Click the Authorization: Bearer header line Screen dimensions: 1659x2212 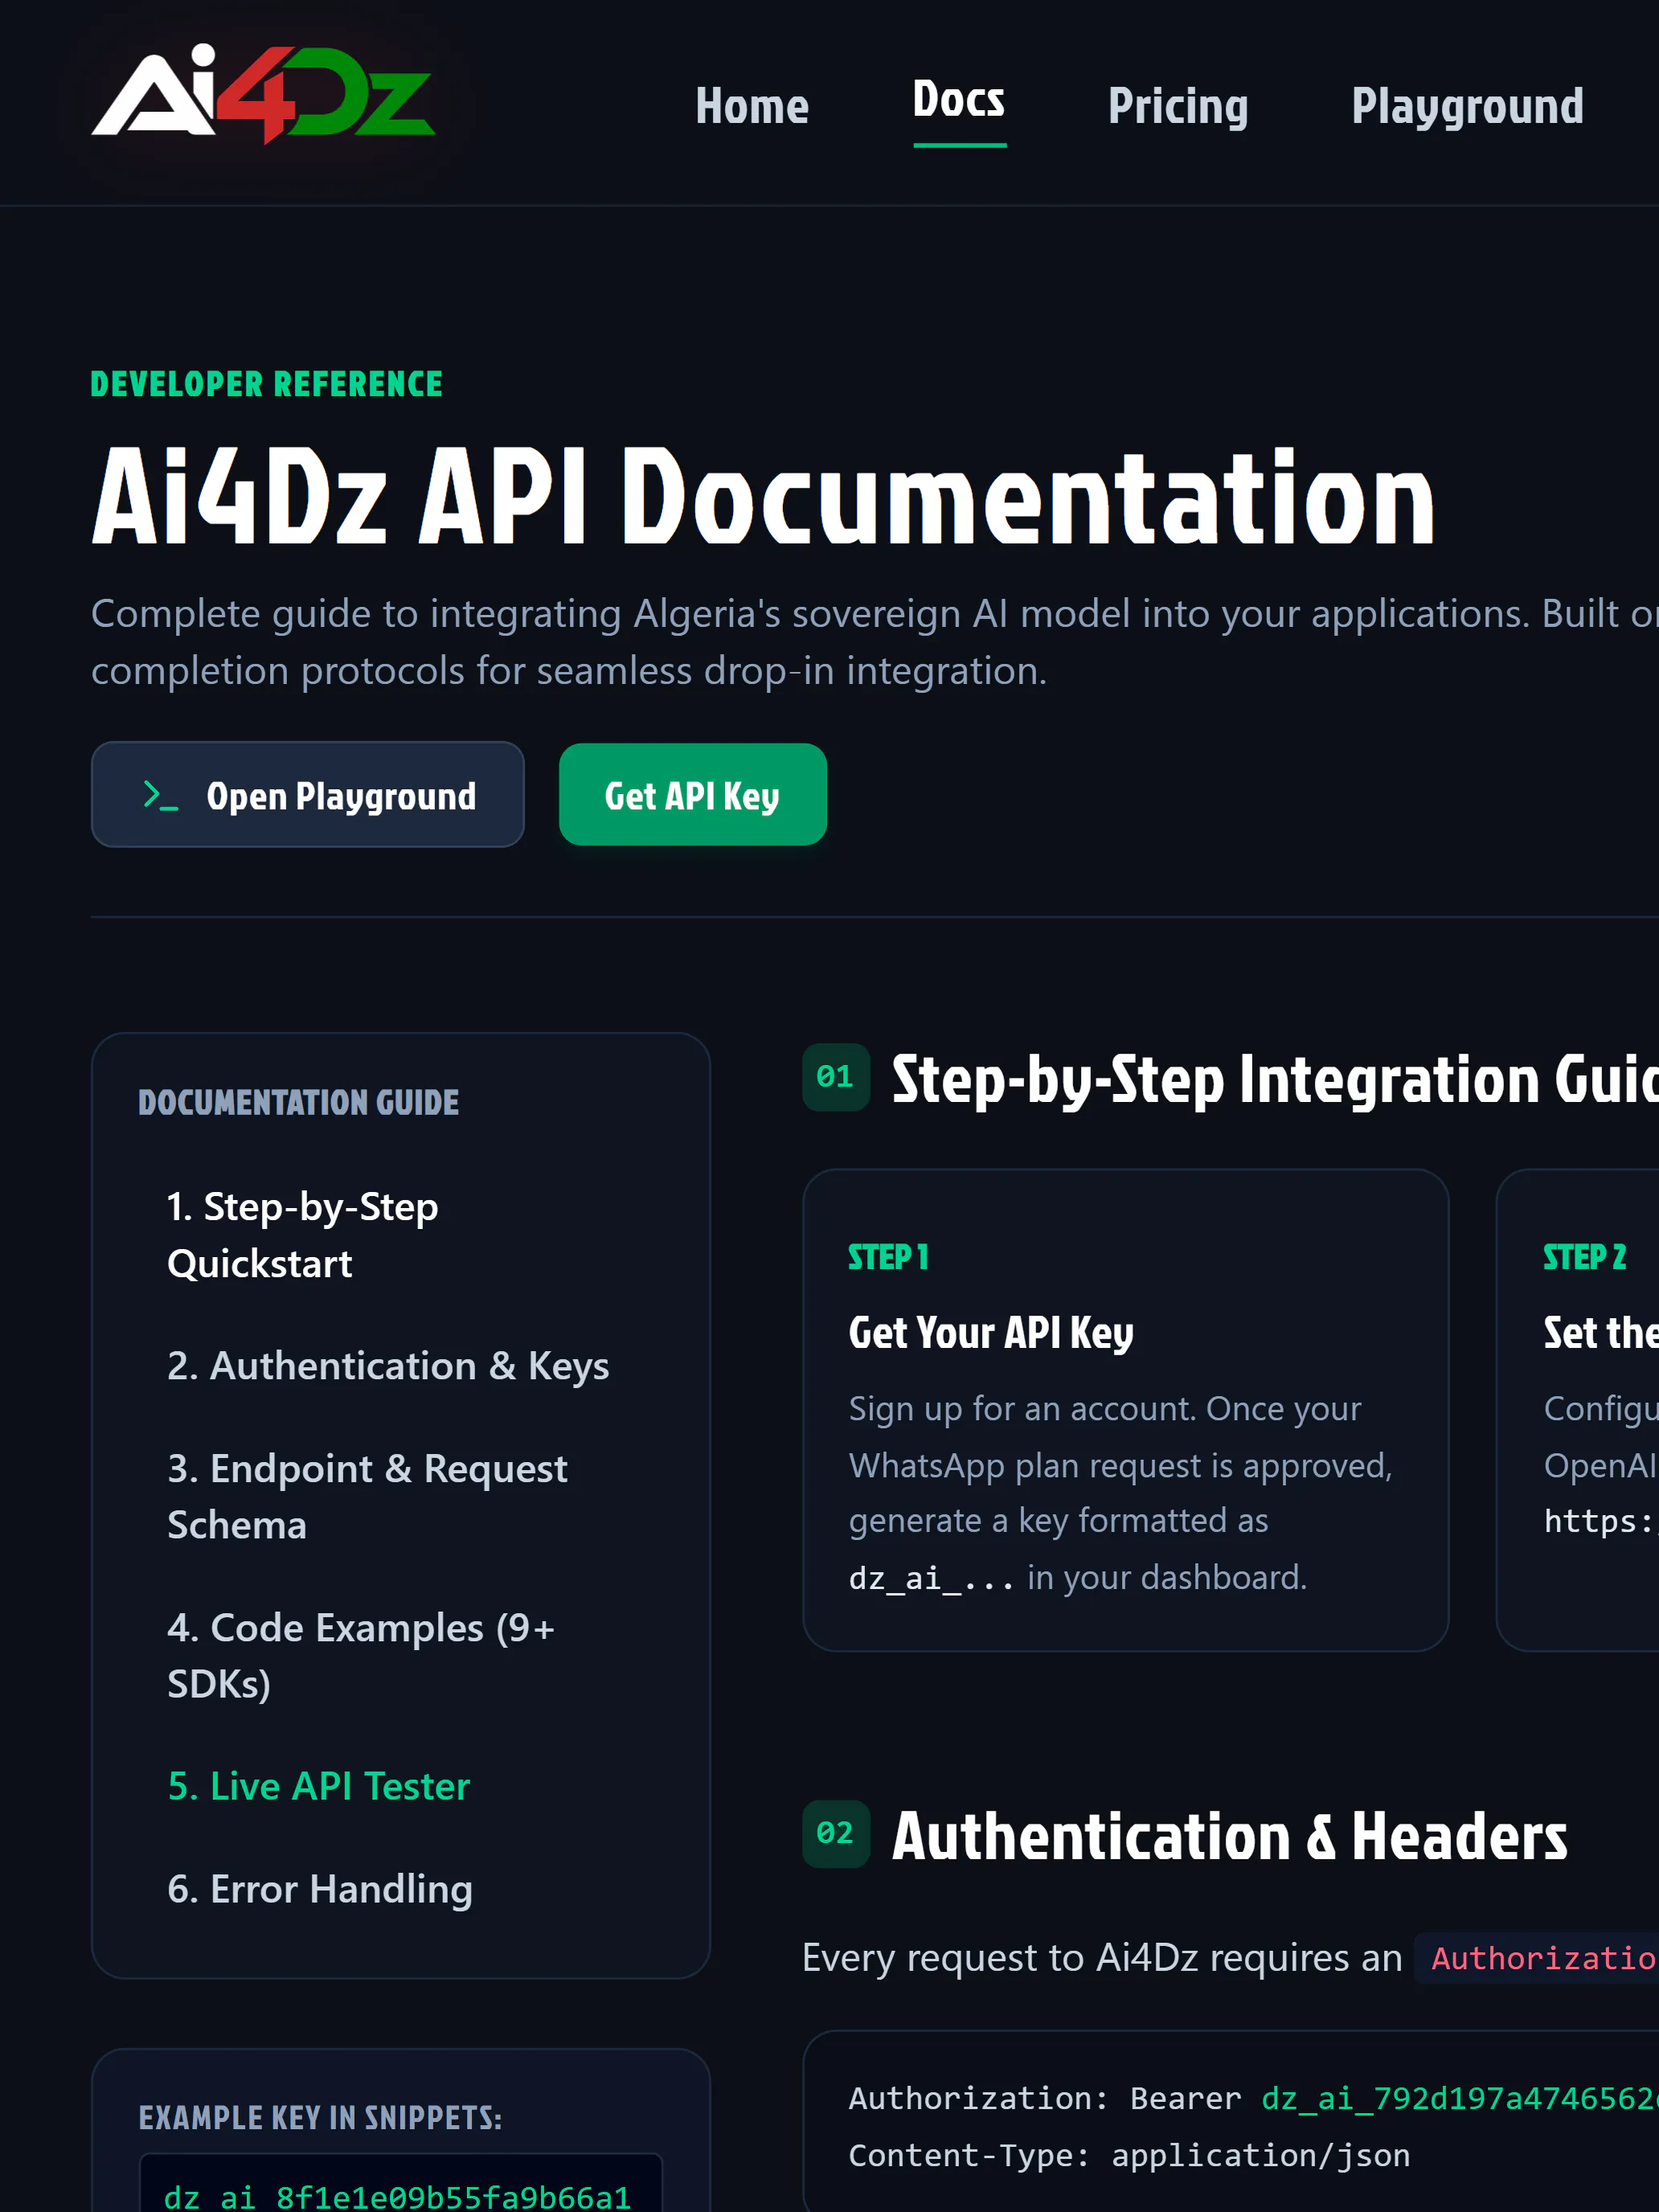tap(1254, 2098)
